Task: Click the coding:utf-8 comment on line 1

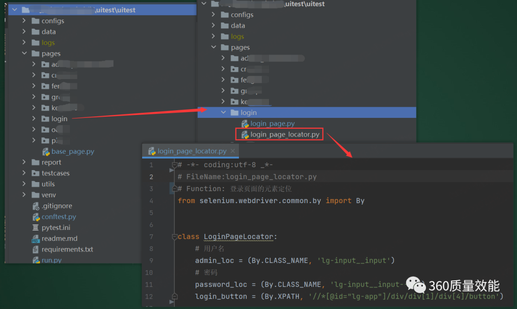Action: tap(225, 165)
